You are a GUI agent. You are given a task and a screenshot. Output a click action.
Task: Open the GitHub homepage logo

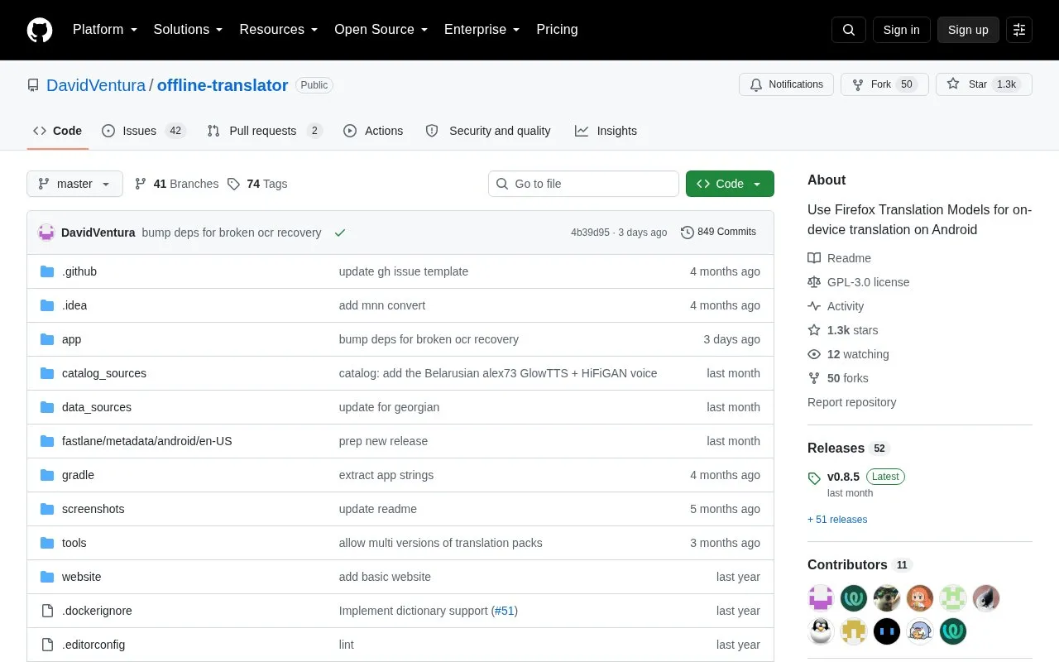click(x=40, y=30)
